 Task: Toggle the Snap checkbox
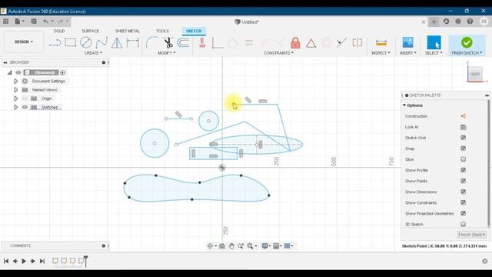pos(463,149)
